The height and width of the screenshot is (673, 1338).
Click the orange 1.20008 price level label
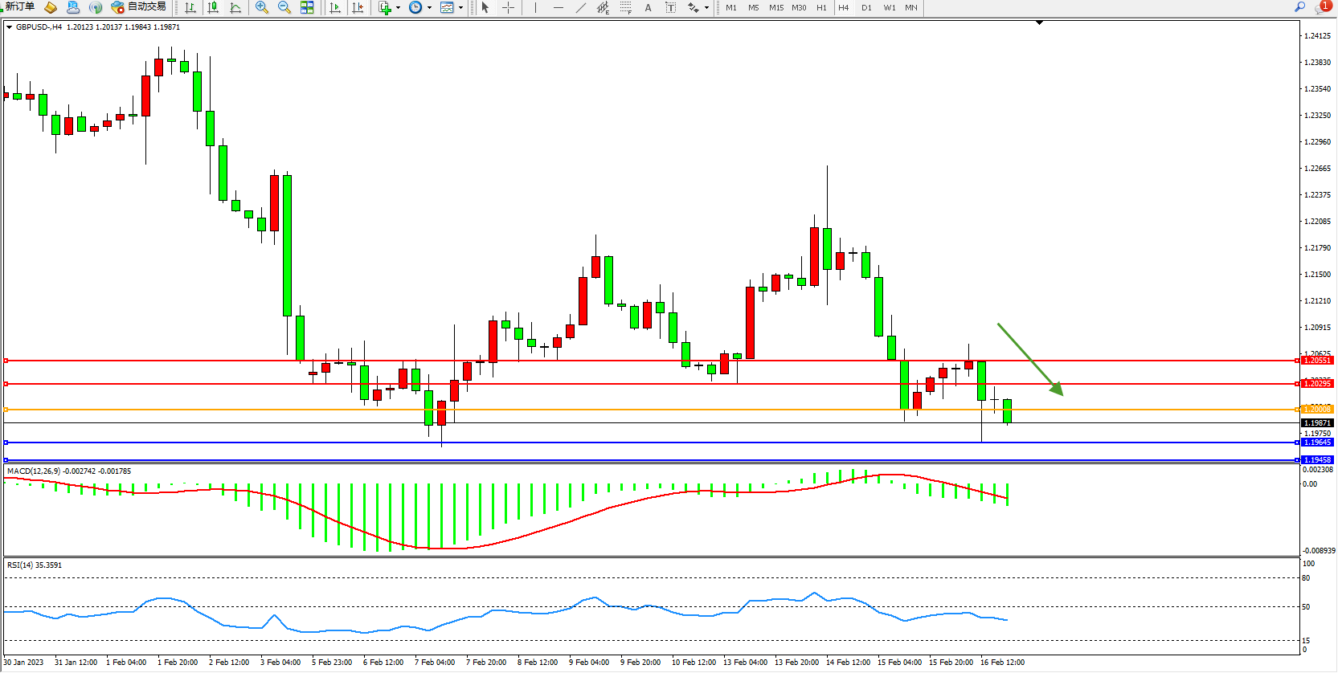click(x=1317, y=410)
